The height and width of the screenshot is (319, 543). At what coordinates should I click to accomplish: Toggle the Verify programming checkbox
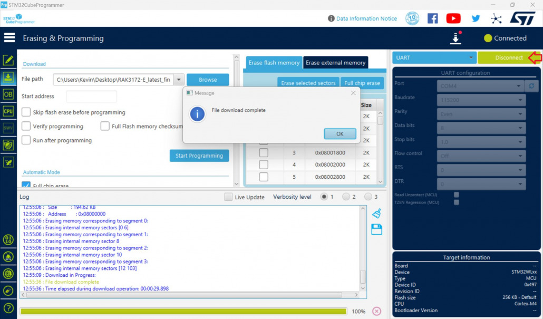26,127
